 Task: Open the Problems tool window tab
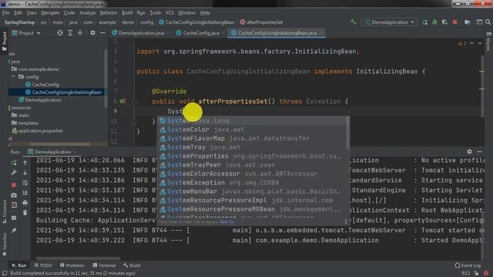coord(72,265)
